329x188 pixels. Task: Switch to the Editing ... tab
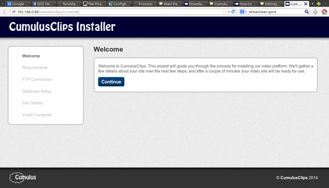coord(271,4)
